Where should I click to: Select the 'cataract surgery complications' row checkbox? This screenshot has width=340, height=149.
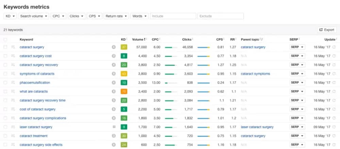point(5,118)
